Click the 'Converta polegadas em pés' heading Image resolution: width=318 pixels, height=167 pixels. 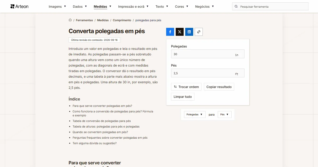pyautogui.click(x=107, y=31)
